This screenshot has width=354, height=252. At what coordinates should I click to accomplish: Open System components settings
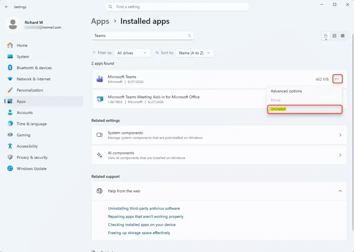pos(219,135)
